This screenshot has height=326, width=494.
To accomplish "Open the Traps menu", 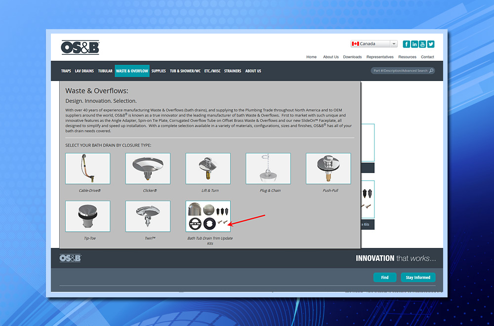I will [x=66, y=71].
